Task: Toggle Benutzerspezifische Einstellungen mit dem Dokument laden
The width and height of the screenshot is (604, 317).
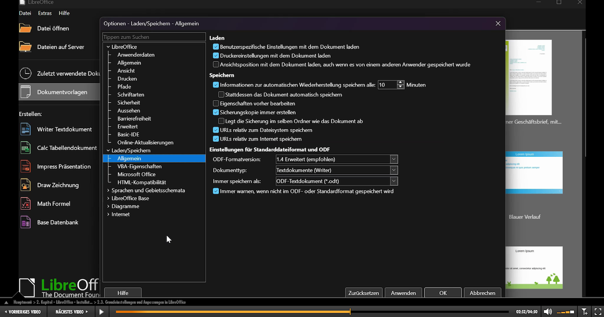Action: (x=216, y=47)
